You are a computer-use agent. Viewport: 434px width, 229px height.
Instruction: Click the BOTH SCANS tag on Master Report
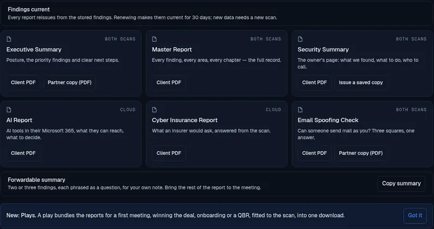coord(266,39)
